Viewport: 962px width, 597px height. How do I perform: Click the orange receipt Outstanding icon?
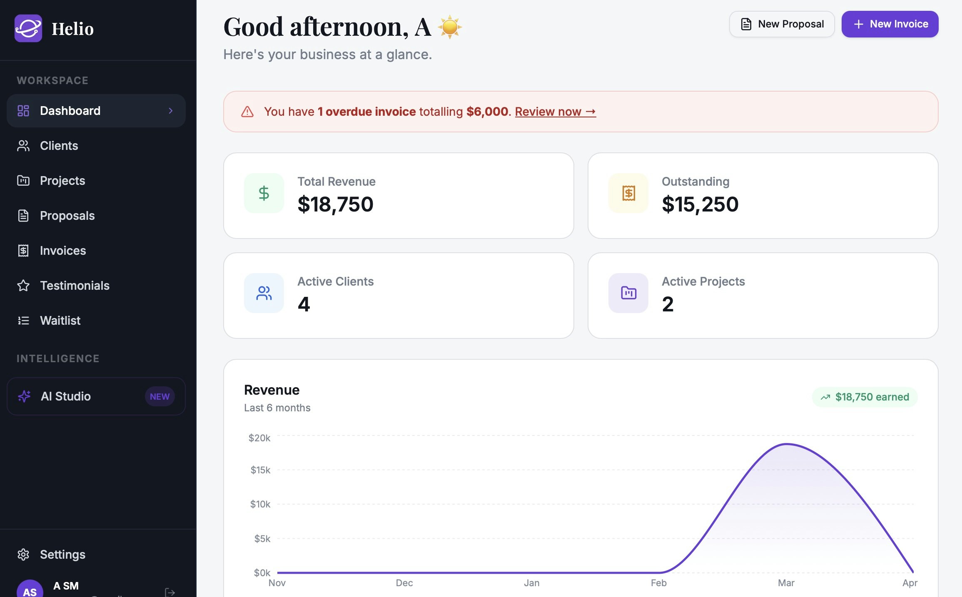(628, 193)
